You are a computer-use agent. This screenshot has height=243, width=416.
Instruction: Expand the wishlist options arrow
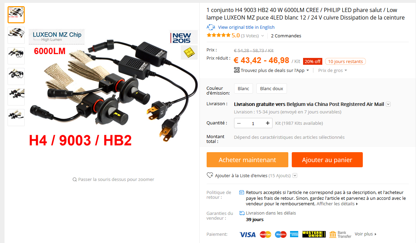click(x=294, y=175)
